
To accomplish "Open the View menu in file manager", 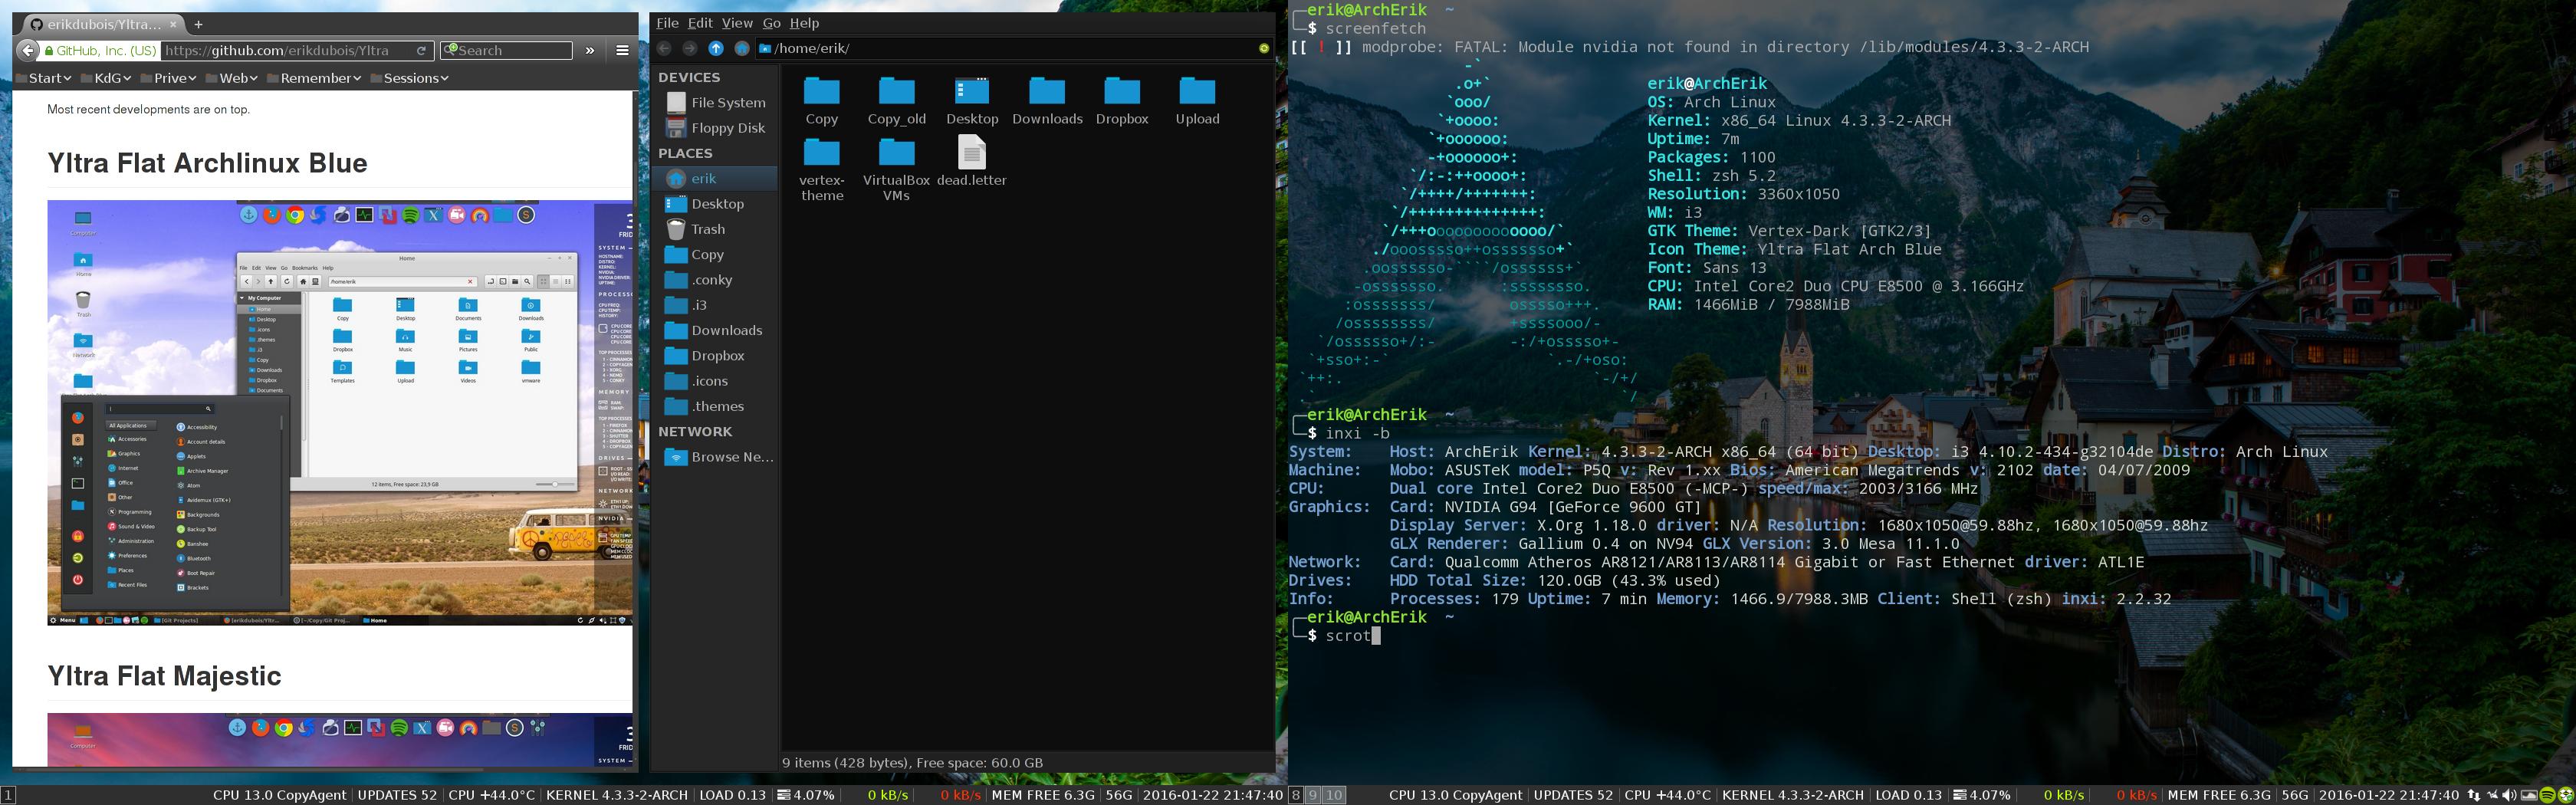I will tap(737, 23).
